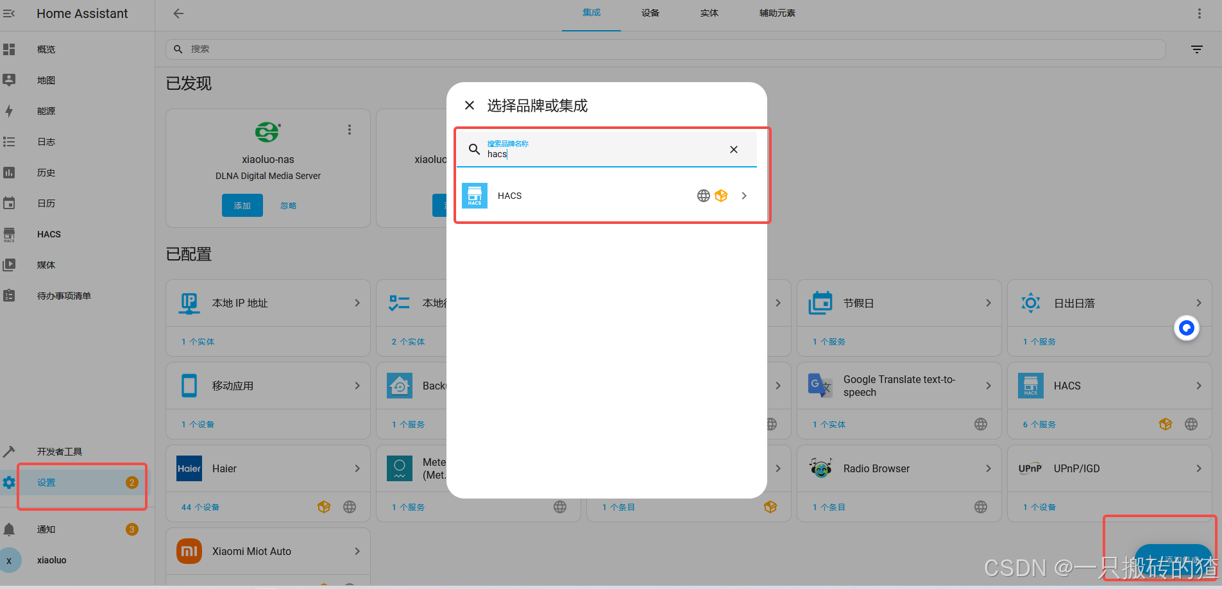Click the globe icon on Haier card
The image size is (1222, 589).
(x=350, y=507)
